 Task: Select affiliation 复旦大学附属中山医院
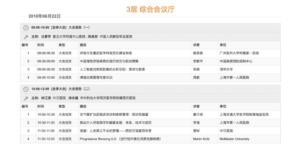pos(69,37)
